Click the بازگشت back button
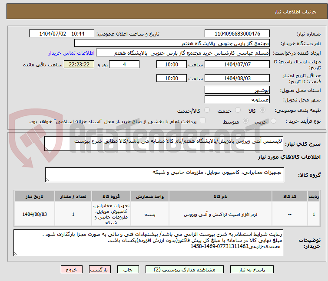The height and width of the screenshot is (281, 328). [x=99, y=269]
